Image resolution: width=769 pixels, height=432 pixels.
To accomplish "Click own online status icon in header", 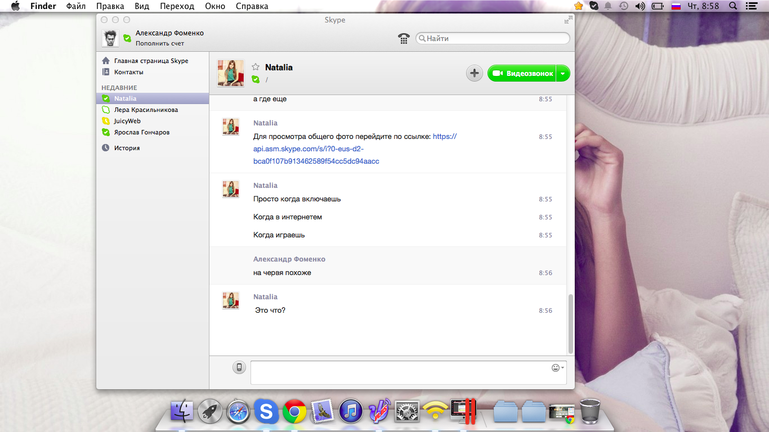I will pyautogui.click(x=128, y=38).
